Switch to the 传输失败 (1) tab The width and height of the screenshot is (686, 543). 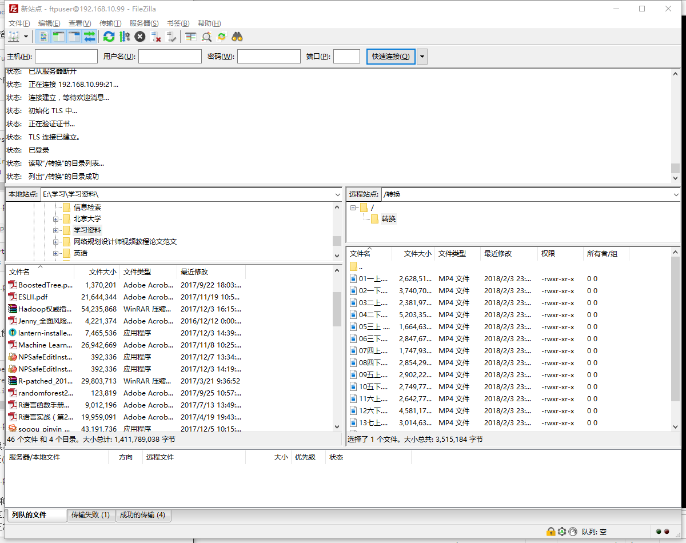coord(90,515)
